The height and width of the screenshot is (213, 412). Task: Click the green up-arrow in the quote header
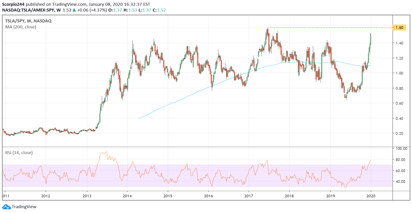click(74, 10)
